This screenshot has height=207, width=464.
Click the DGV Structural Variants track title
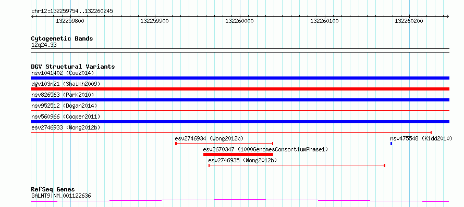tap(73, 67)
